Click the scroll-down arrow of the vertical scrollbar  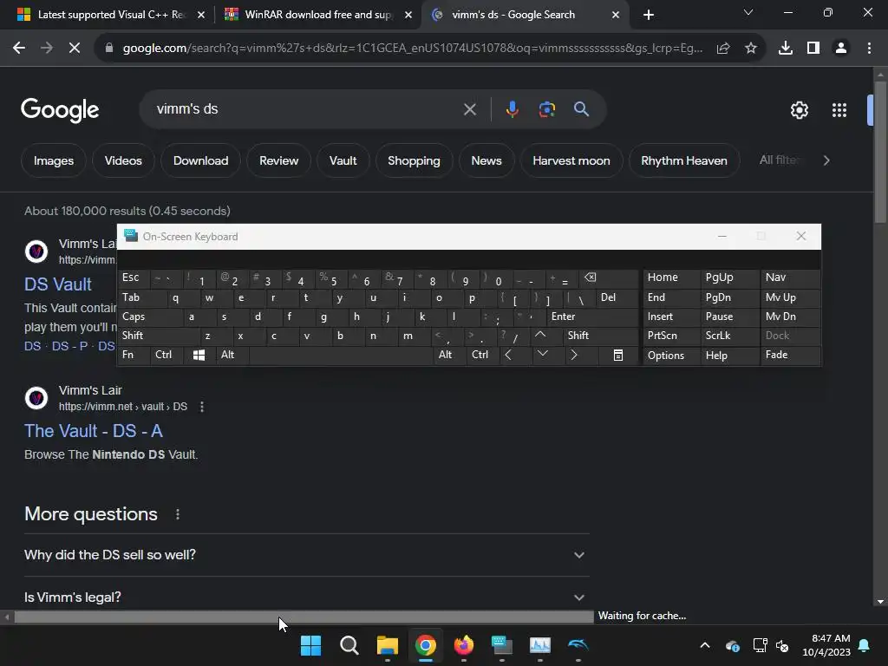[x=880, y=602]
